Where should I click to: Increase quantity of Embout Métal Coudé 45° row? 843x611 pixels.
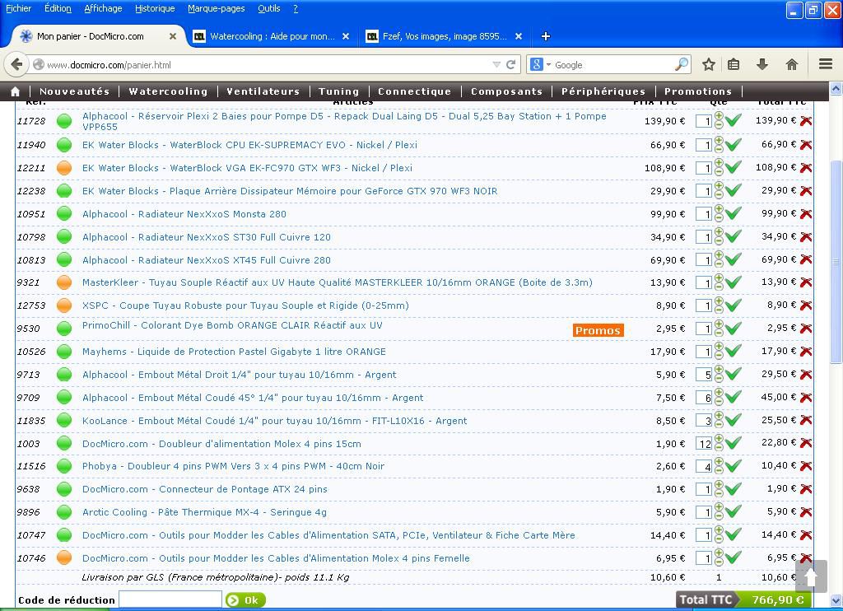pyautogui.click(x=719, y=393)
